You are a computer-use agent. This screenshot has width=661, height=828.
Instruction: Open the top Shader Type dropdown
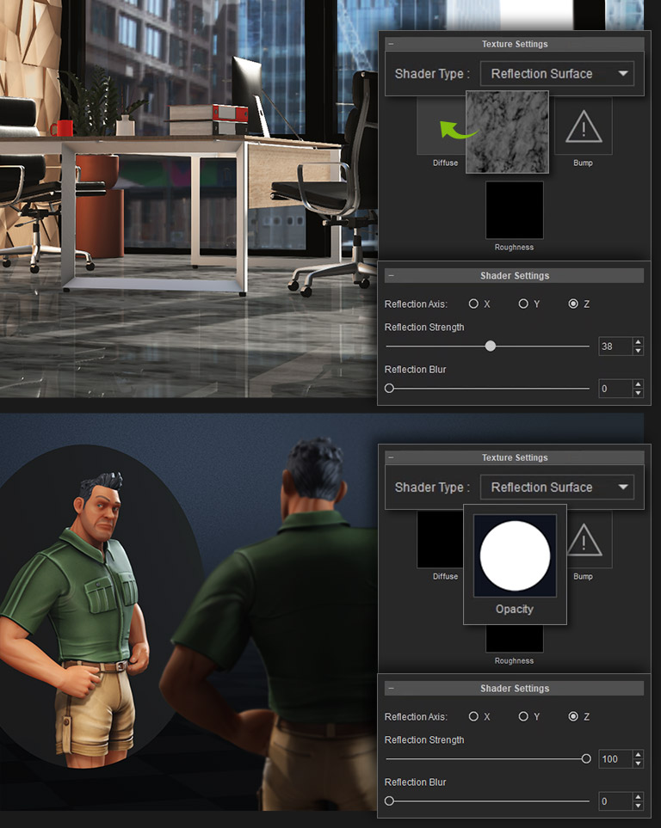point(556,74)
